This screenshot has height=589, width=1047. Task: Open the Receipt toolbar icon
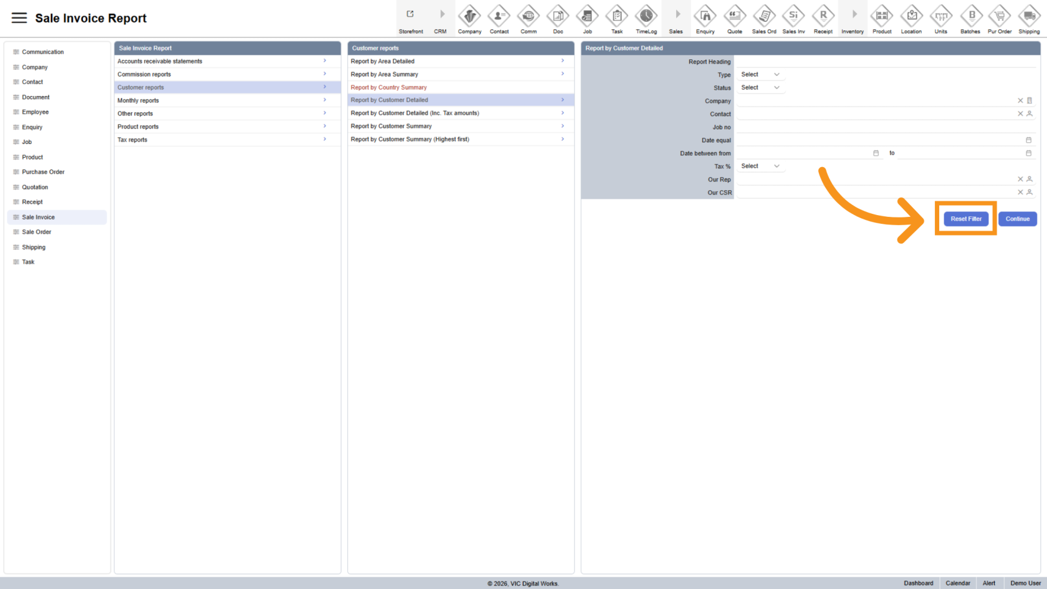[x=823, y=16]
